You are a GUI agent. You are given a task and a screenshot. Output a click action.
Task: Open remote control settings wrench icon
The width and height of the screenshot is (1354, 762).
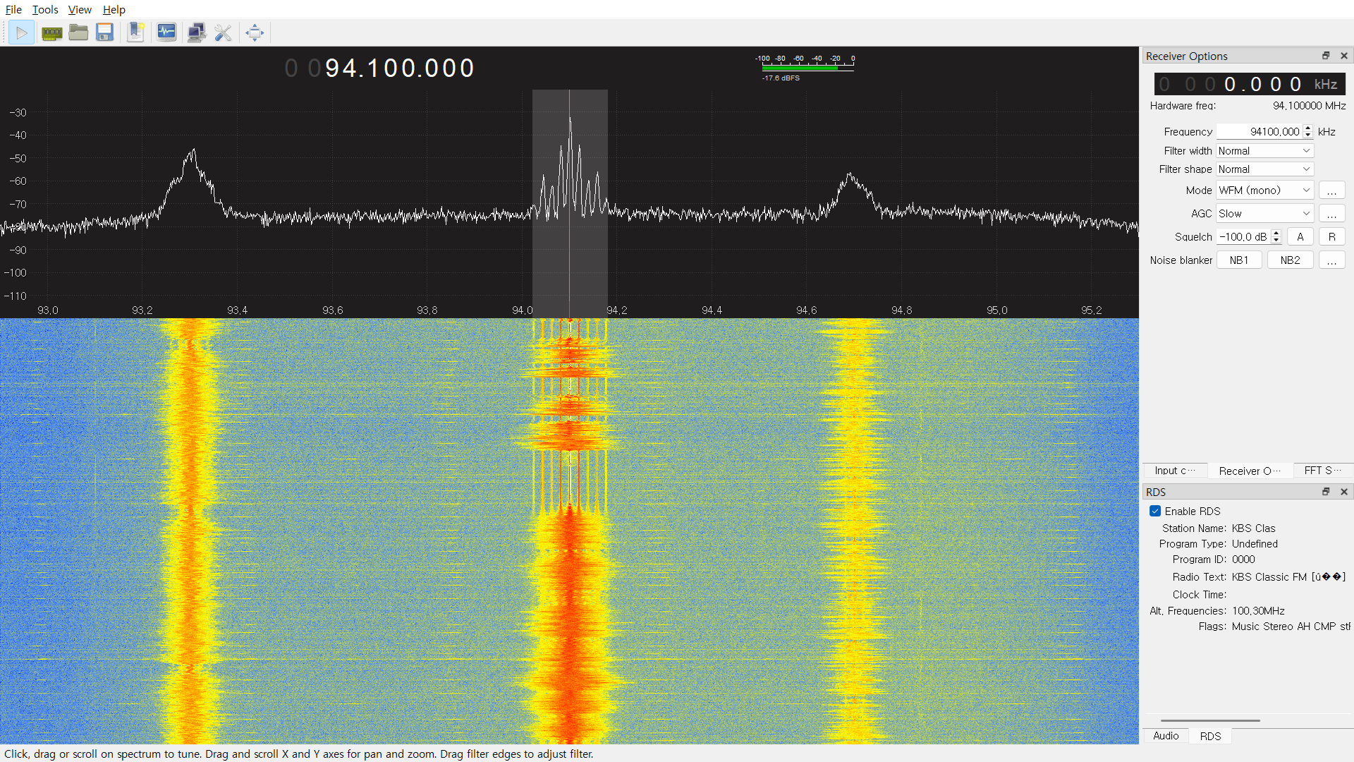(x=223, y=32)
